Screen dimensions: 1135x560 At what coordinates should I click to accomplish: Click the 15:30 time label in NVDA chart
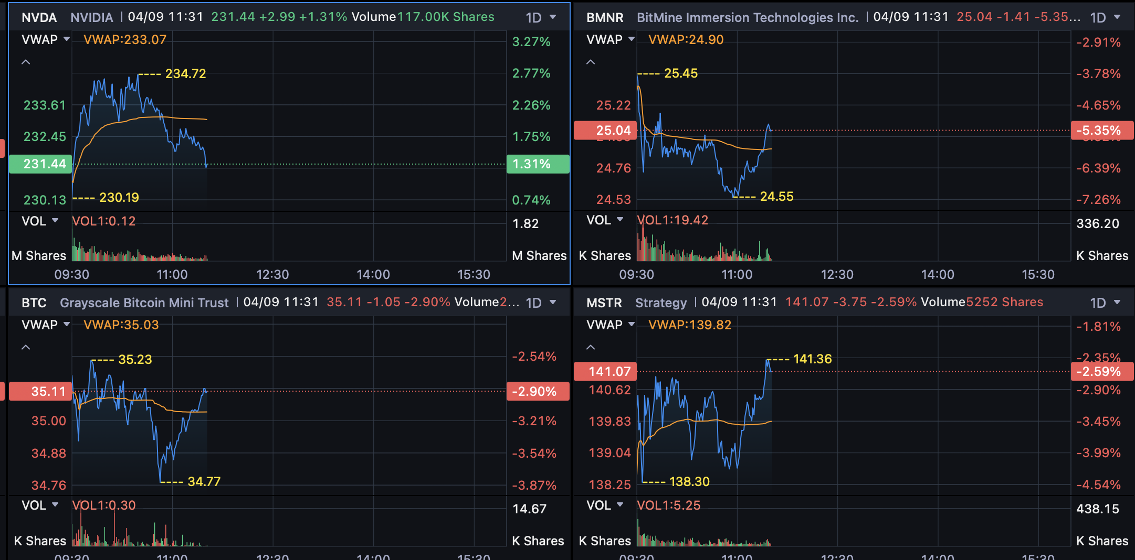point(474,275)
